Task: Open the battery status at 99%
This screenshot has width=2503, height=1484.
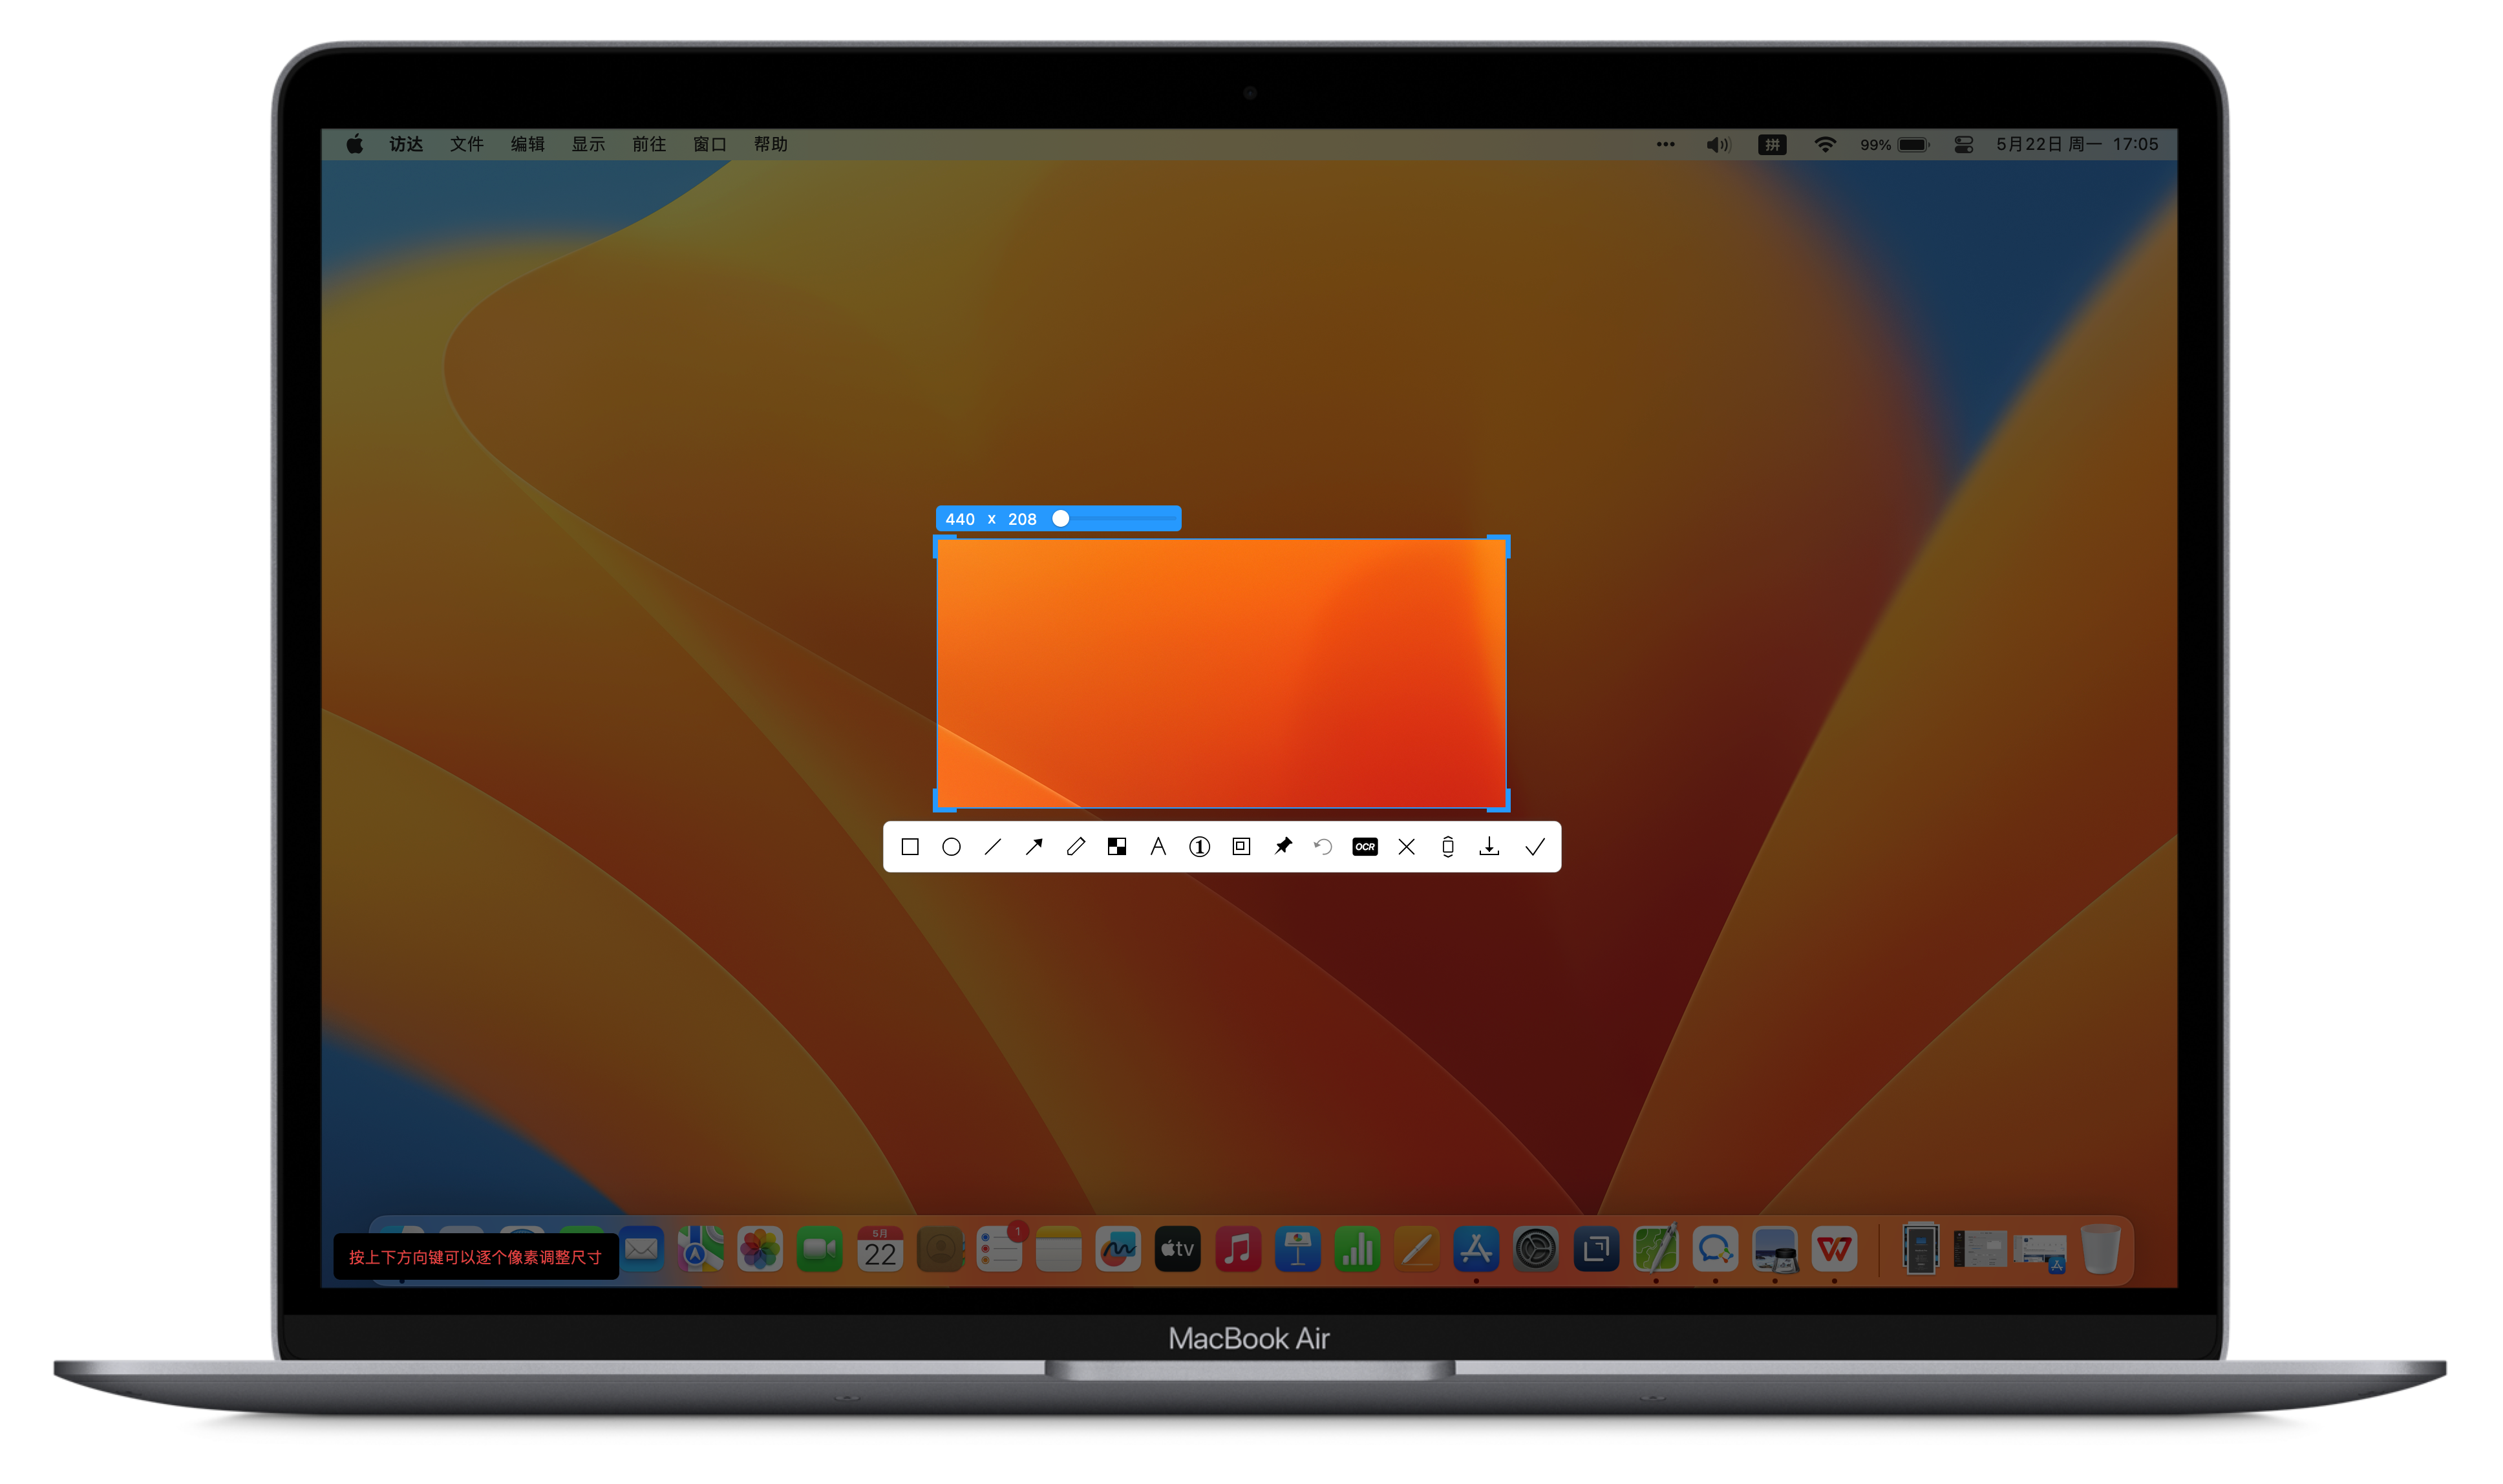Action: coord(1895,145)
